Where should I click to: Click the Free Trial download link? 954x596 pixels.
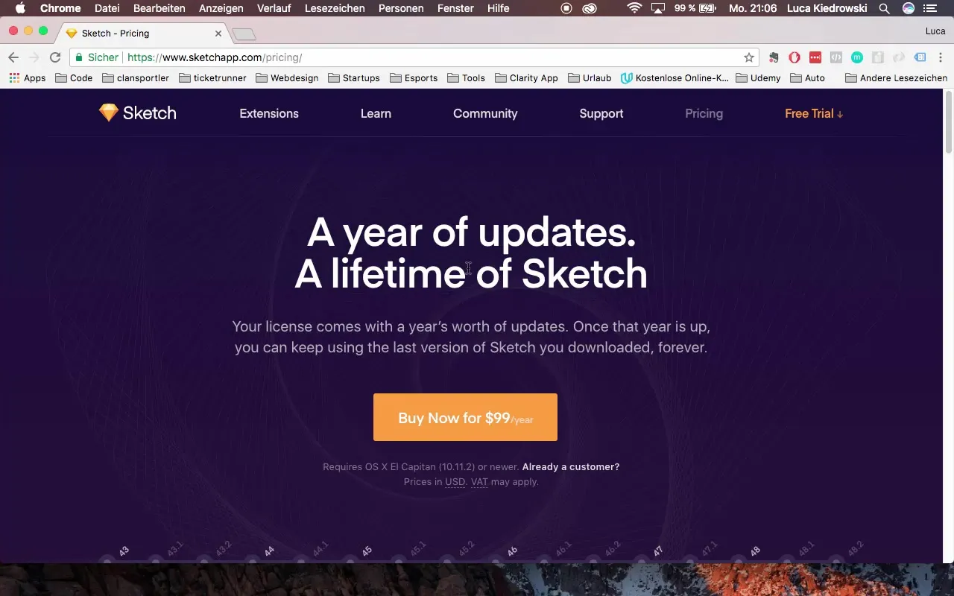pyautogui.click(x=814, y=113)
